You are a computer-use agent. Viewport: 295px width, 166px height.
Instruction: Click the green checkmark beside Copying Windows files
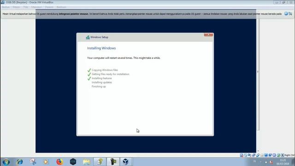click(x=89, y=70)
